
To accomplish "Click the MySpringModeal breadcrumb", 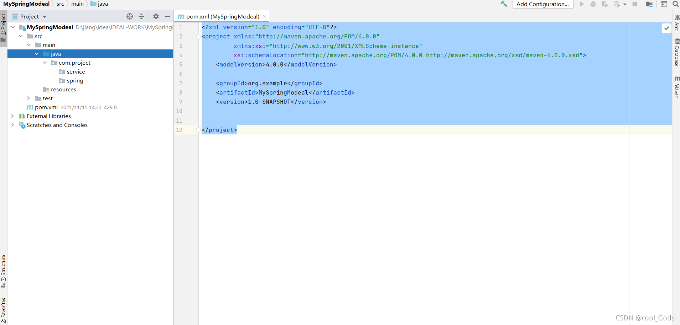I will pos(26,4).
